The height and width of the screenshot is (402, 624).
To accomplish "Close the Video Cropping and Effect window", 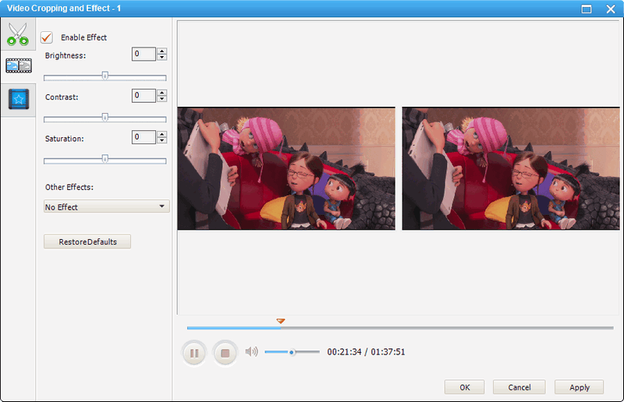I will (611, 9).
